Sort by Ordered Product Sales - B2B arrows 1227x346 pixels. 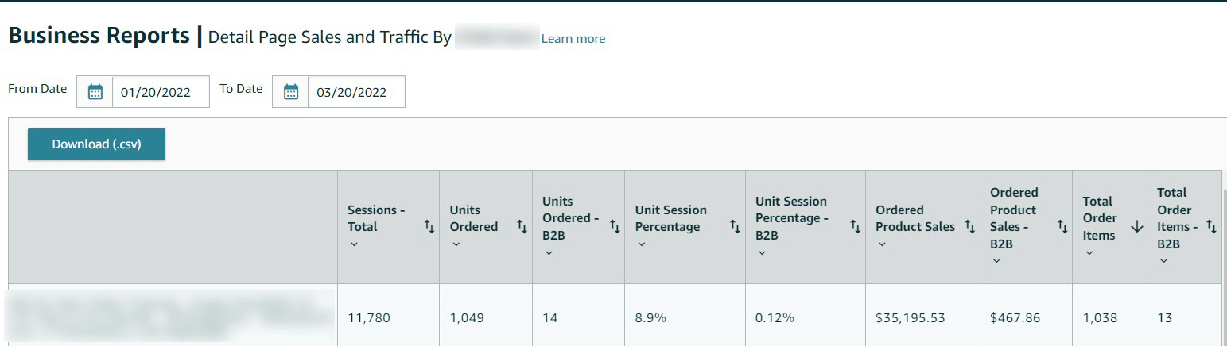[1062, 227]
